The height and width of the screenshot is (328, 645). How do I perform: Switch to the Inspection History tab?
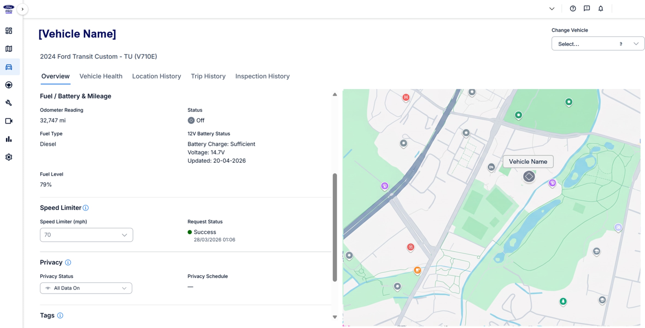pos(262,76)
